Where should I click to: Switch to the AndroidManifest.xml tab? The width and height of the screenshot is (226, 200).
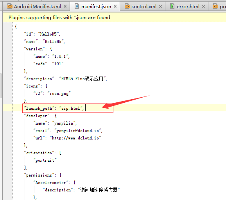click(x=37, y=7)
